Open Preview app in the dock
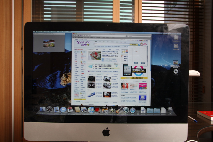This screenshot has width=213, height=142. [x=84, y=110]
